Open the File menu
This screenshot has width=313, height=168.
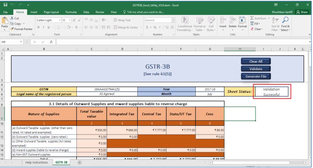click(x=6, y=12)
